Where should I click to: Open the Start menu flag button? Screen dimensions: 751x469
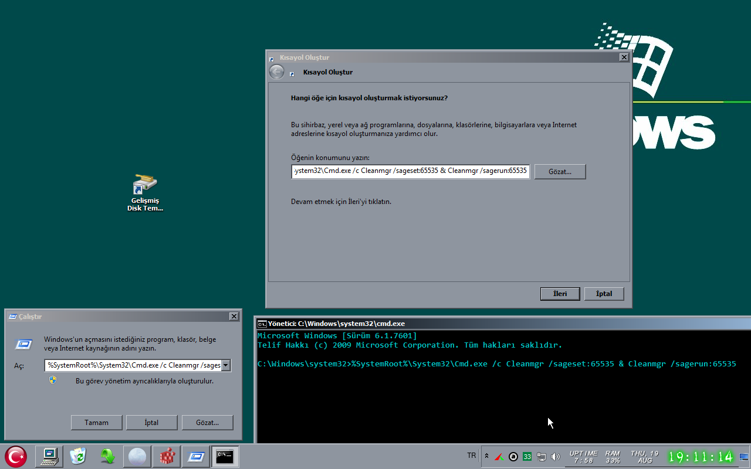click(x=16, y=456)
